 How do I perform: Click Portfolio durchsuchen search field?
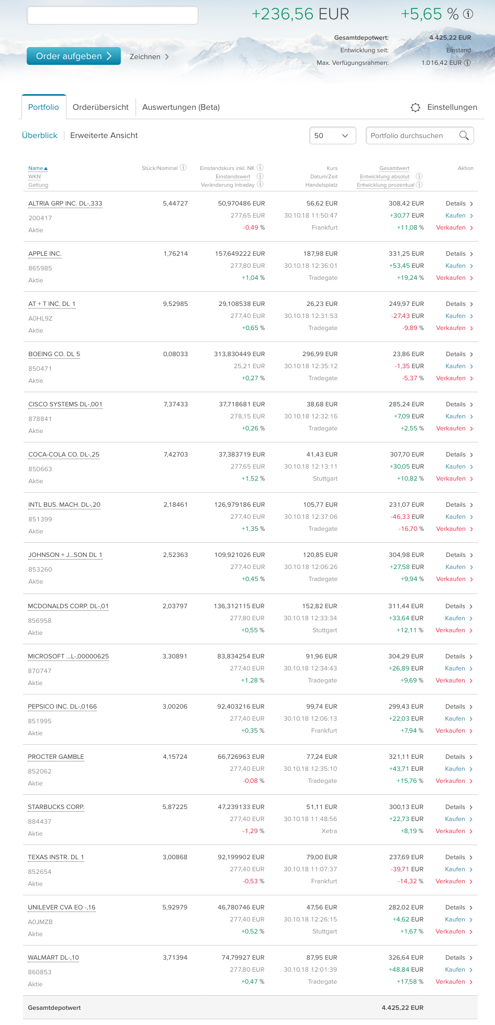tap(420, 135)
